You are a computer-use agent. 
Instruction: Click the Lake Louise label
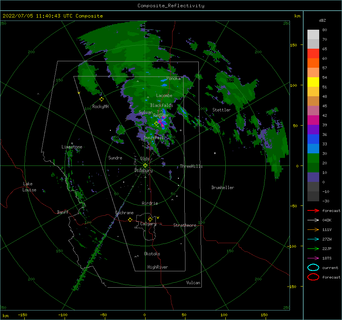pyautogui.click(x=29, y=187)
